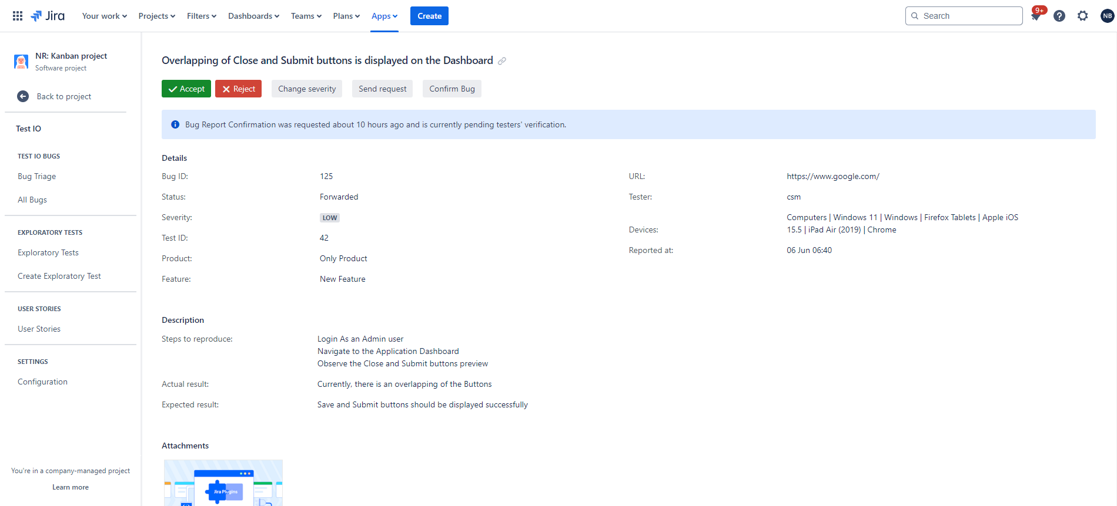The width and height of the screenshot is (1117, 506).
Task: Click the Attachments heading
Action: (185, 446)
